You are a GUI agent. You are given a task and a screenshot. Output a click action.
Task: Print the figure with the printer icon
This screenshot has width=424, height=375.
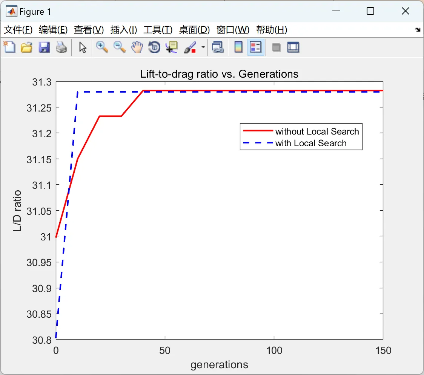click(x=61, y=47)
